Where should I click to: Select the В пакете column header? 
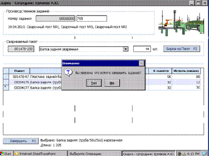click(161, 71)
